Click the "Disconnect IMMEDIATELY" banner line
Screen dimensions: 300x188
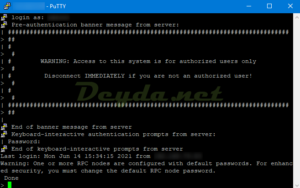(x=148, y=76)
